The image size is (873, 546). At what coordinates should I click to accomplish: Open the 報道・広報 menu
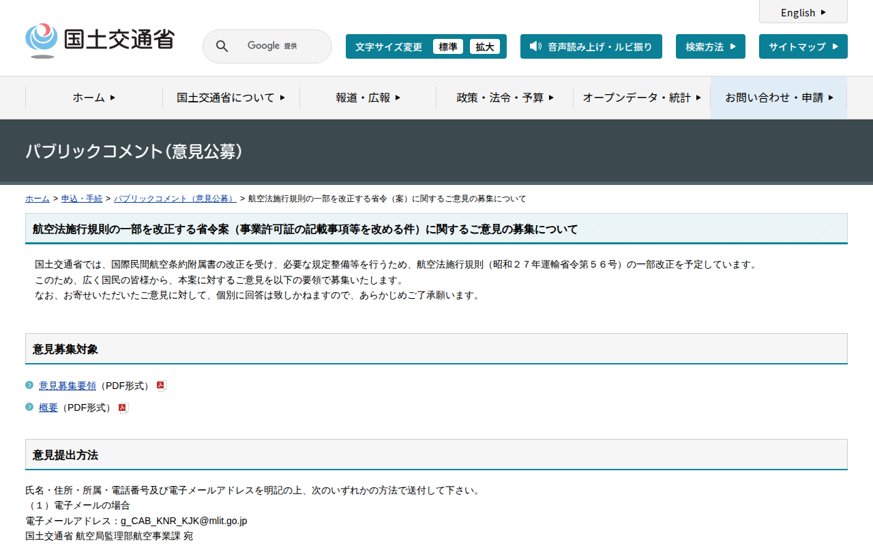(368, 98)
